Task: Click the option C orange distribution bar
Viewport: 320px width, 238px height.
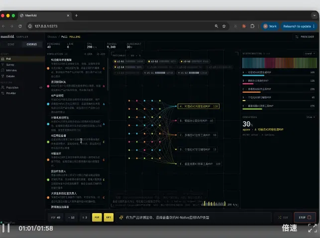Action: click(x=251, y=92)
